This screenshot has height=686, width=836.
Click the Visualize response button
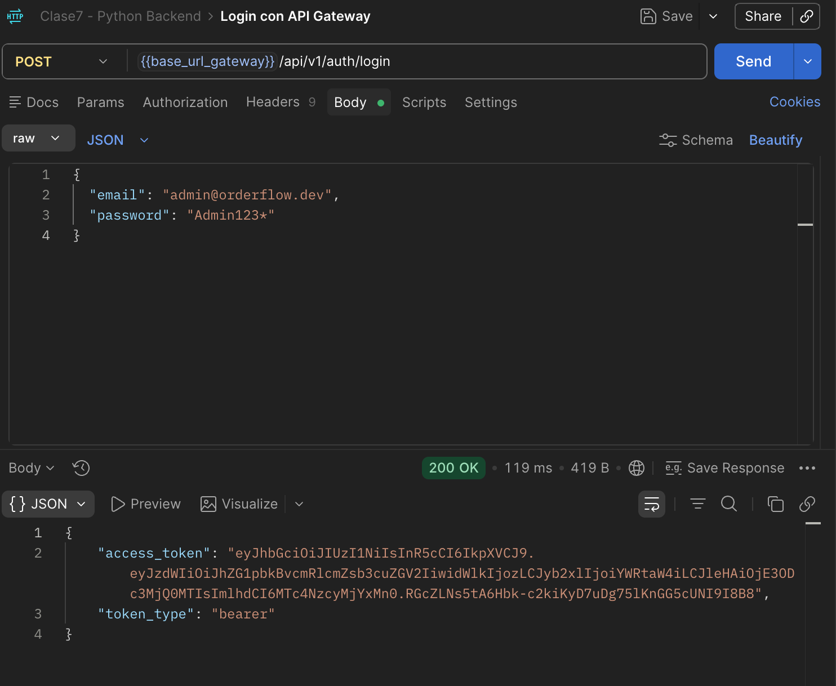pos(239,504)
